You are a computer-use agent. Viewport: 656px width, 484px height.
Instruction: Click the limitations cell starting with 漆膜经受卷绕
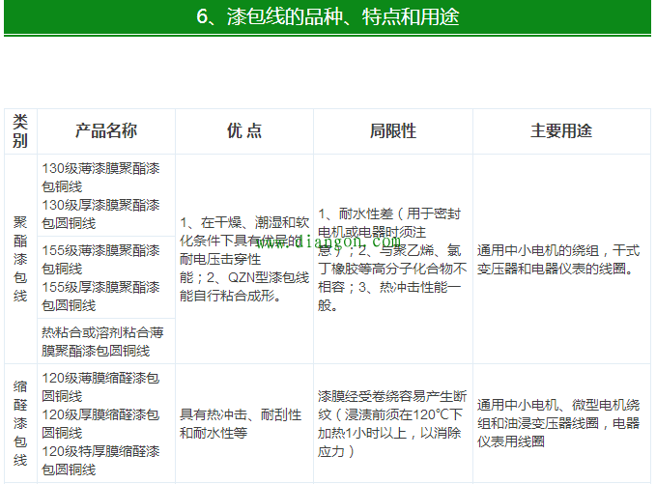coord(392,423)
